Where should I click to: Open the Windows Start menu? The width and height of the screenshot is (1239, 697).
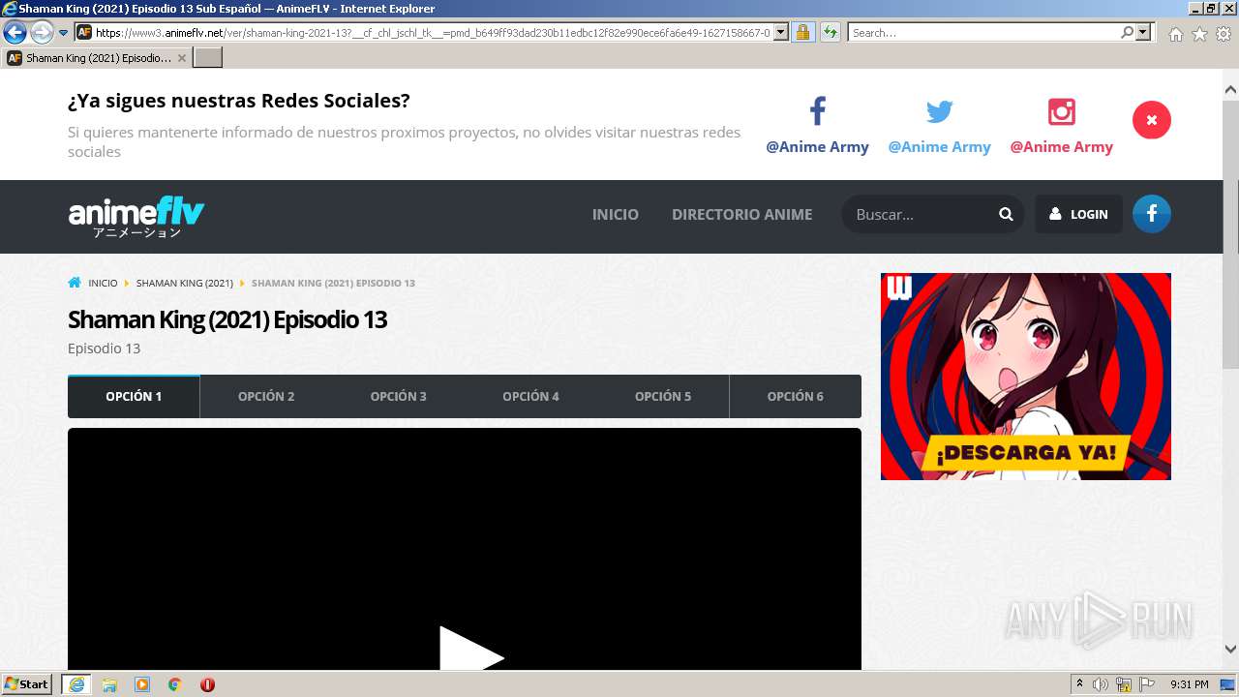pyautogui.click(x=27, y=684)
